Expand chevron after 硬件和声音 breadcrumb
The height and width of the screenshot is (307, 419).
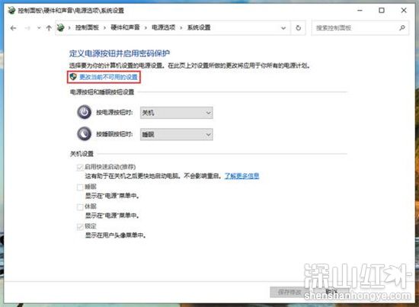click(146, 27)
